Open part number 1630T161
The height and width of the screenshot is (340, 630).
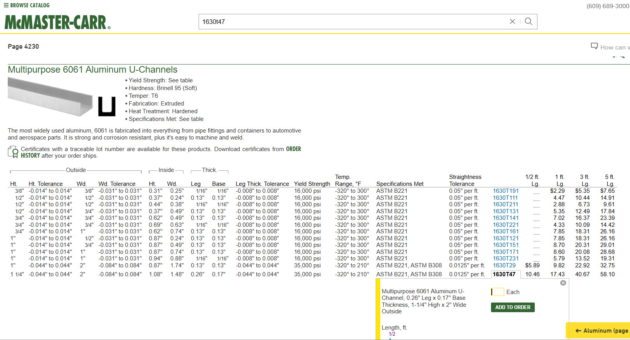click(505, 231)
